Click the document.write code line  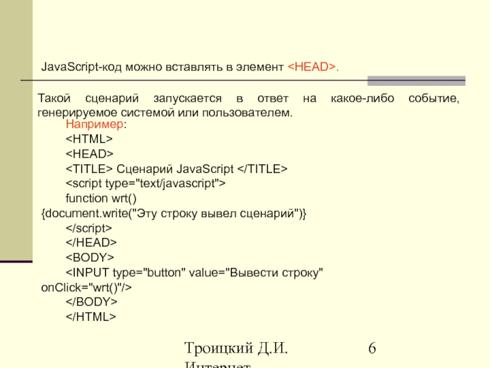coord(174,213)
